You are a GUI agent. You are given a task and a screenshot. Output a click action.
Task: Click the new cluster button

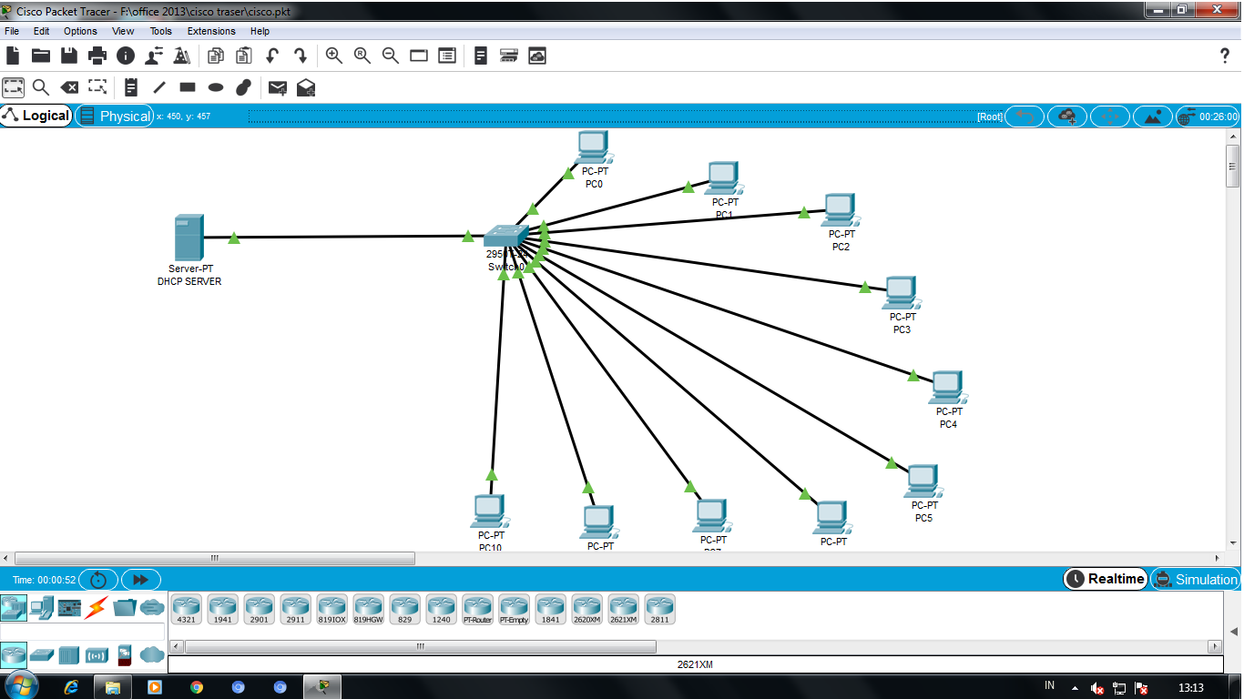(x=1067, y=116)
